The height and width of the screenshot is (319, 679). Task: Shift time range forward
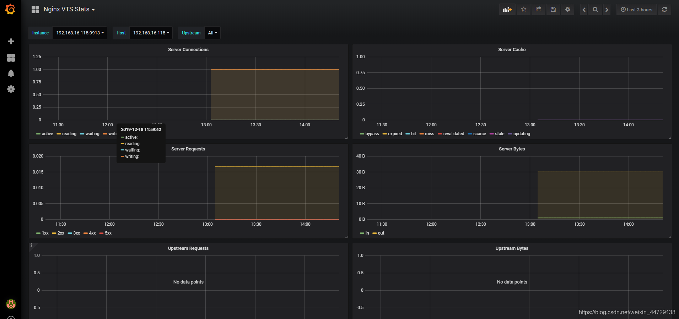point(607,10)
